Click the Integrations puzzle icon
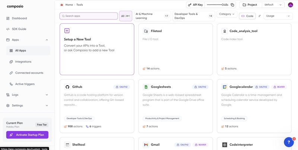The height and width of the screenshot is (150, 298). [x=11, y=62]
